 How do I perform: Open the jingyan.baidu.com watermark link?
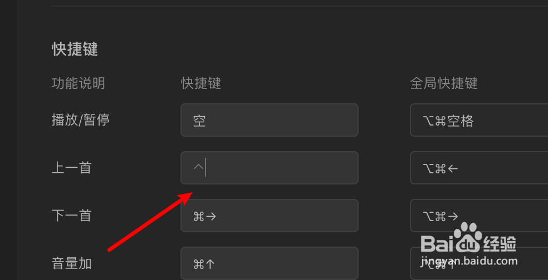point(469,261)
